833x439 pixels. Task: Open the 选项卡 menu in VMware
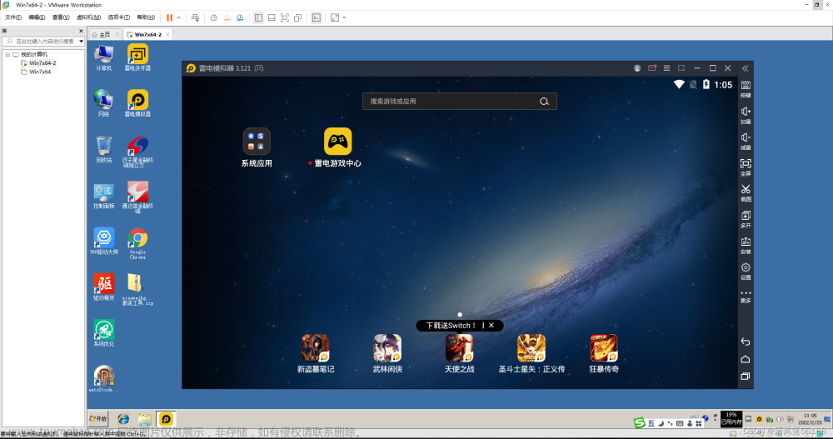118,17
